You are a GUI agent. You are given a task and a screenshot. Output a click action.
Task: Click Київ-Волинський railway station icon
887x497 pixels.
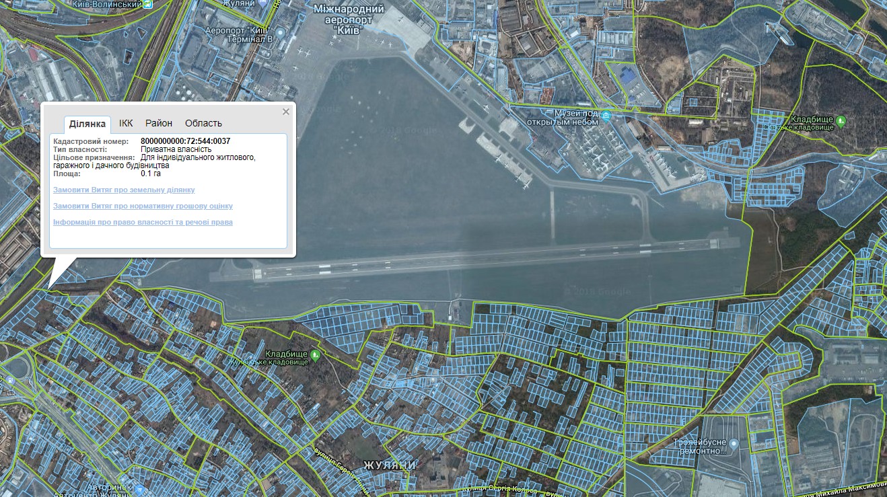click(x=148, y=4)
